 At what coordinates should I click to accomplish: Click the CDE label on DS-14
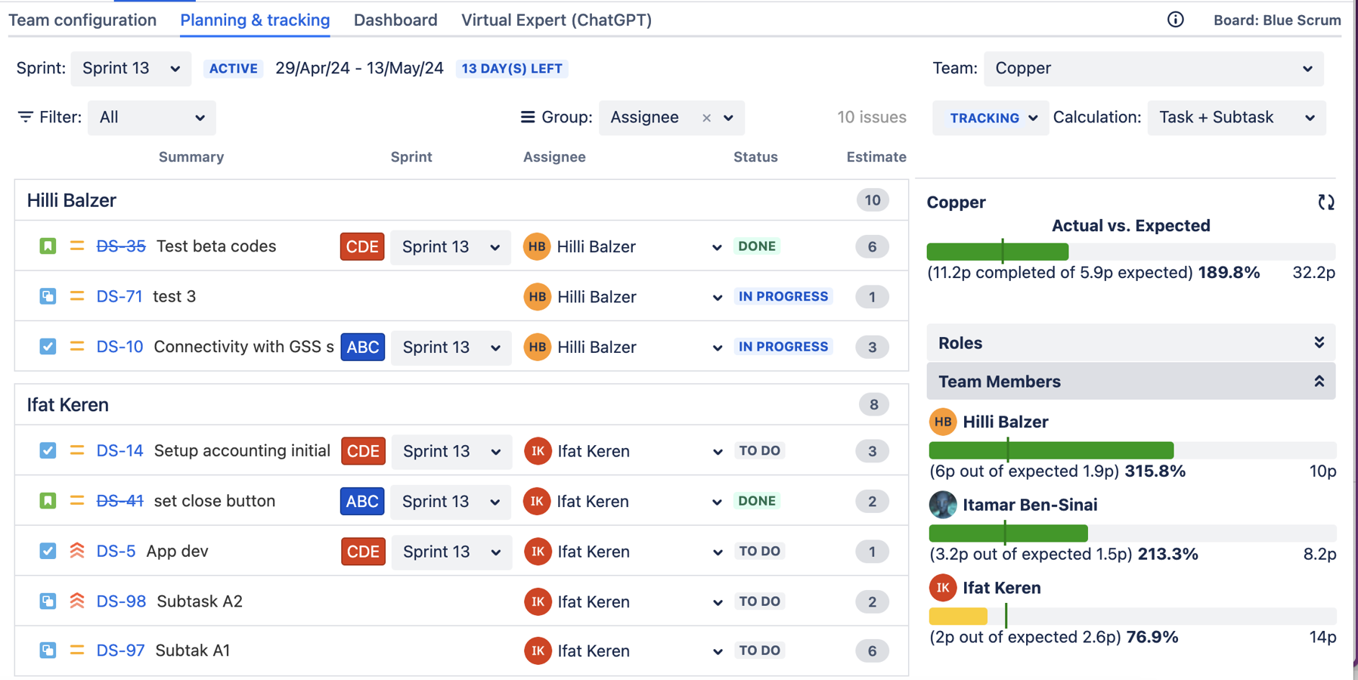[x=363, y=451]
